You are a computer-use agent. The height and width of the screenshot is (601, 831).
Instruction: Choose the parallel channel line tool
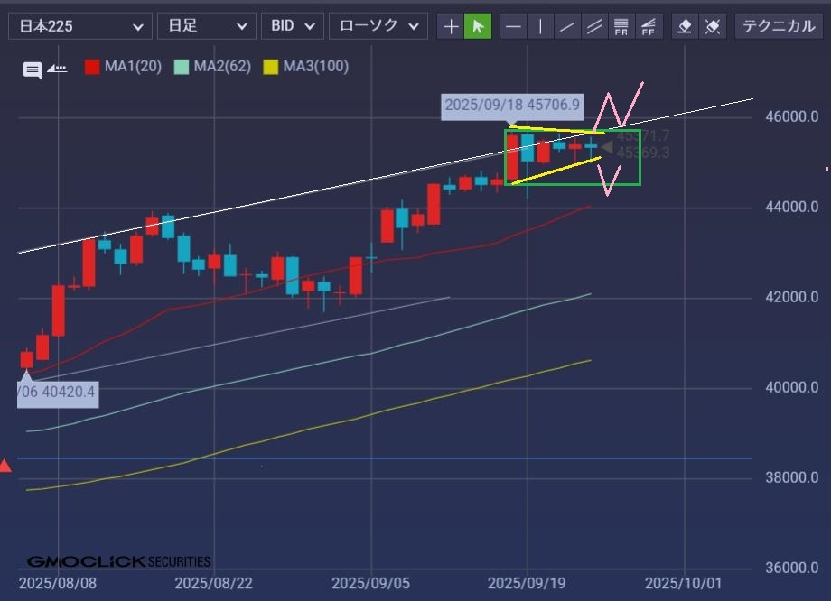point(594,26)
